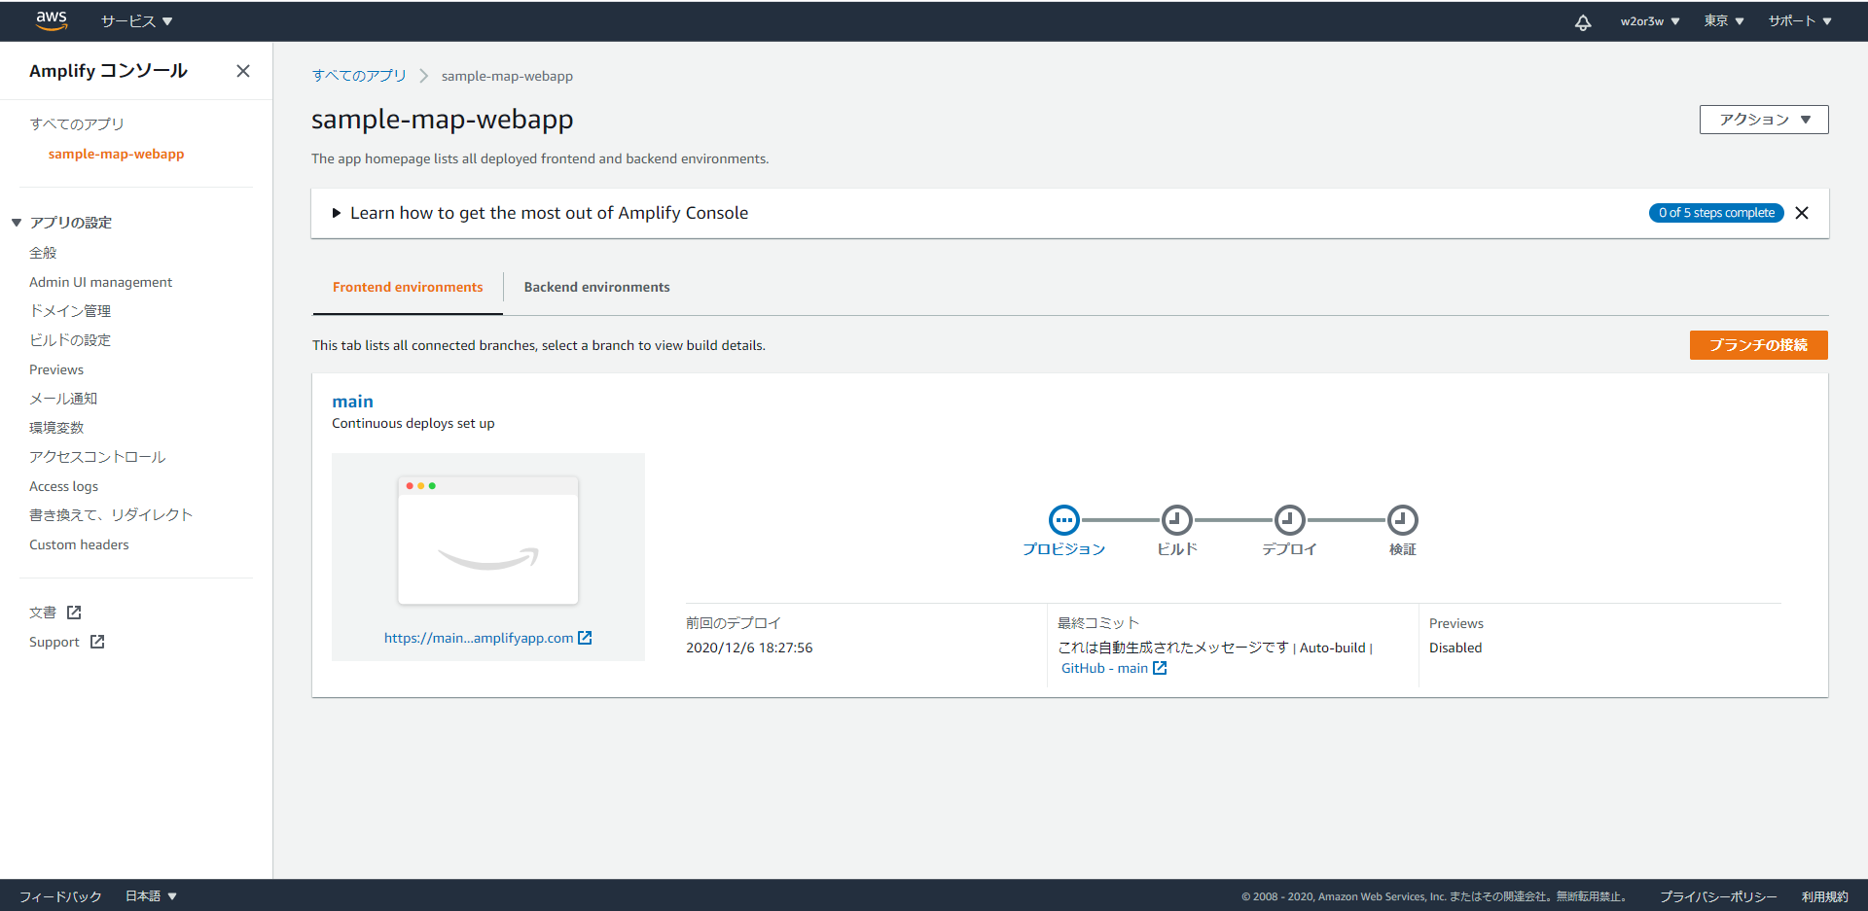The width and height of the screenshot is (1868, 911).
Task: Open 書き換えて、リダイレクト settings
Action: point(111,515)
